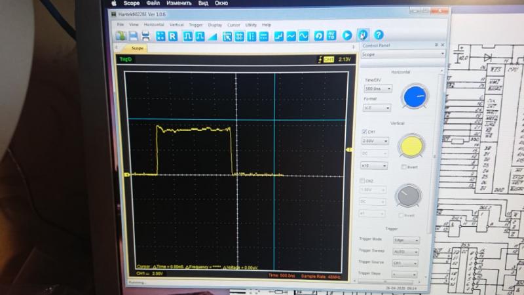Open the CH1 volts 2.00V dropdown
The image size is (524, 295).
375,141
